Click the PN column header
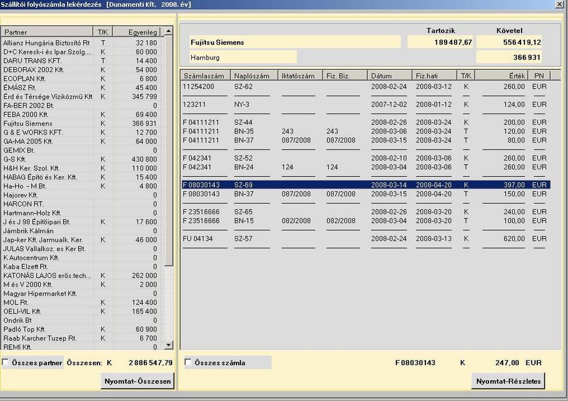 coord(539,76)
